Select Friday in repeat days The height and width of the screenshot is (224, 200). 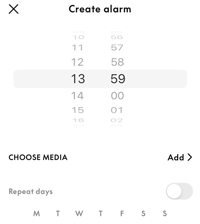(x=122, y=213)
